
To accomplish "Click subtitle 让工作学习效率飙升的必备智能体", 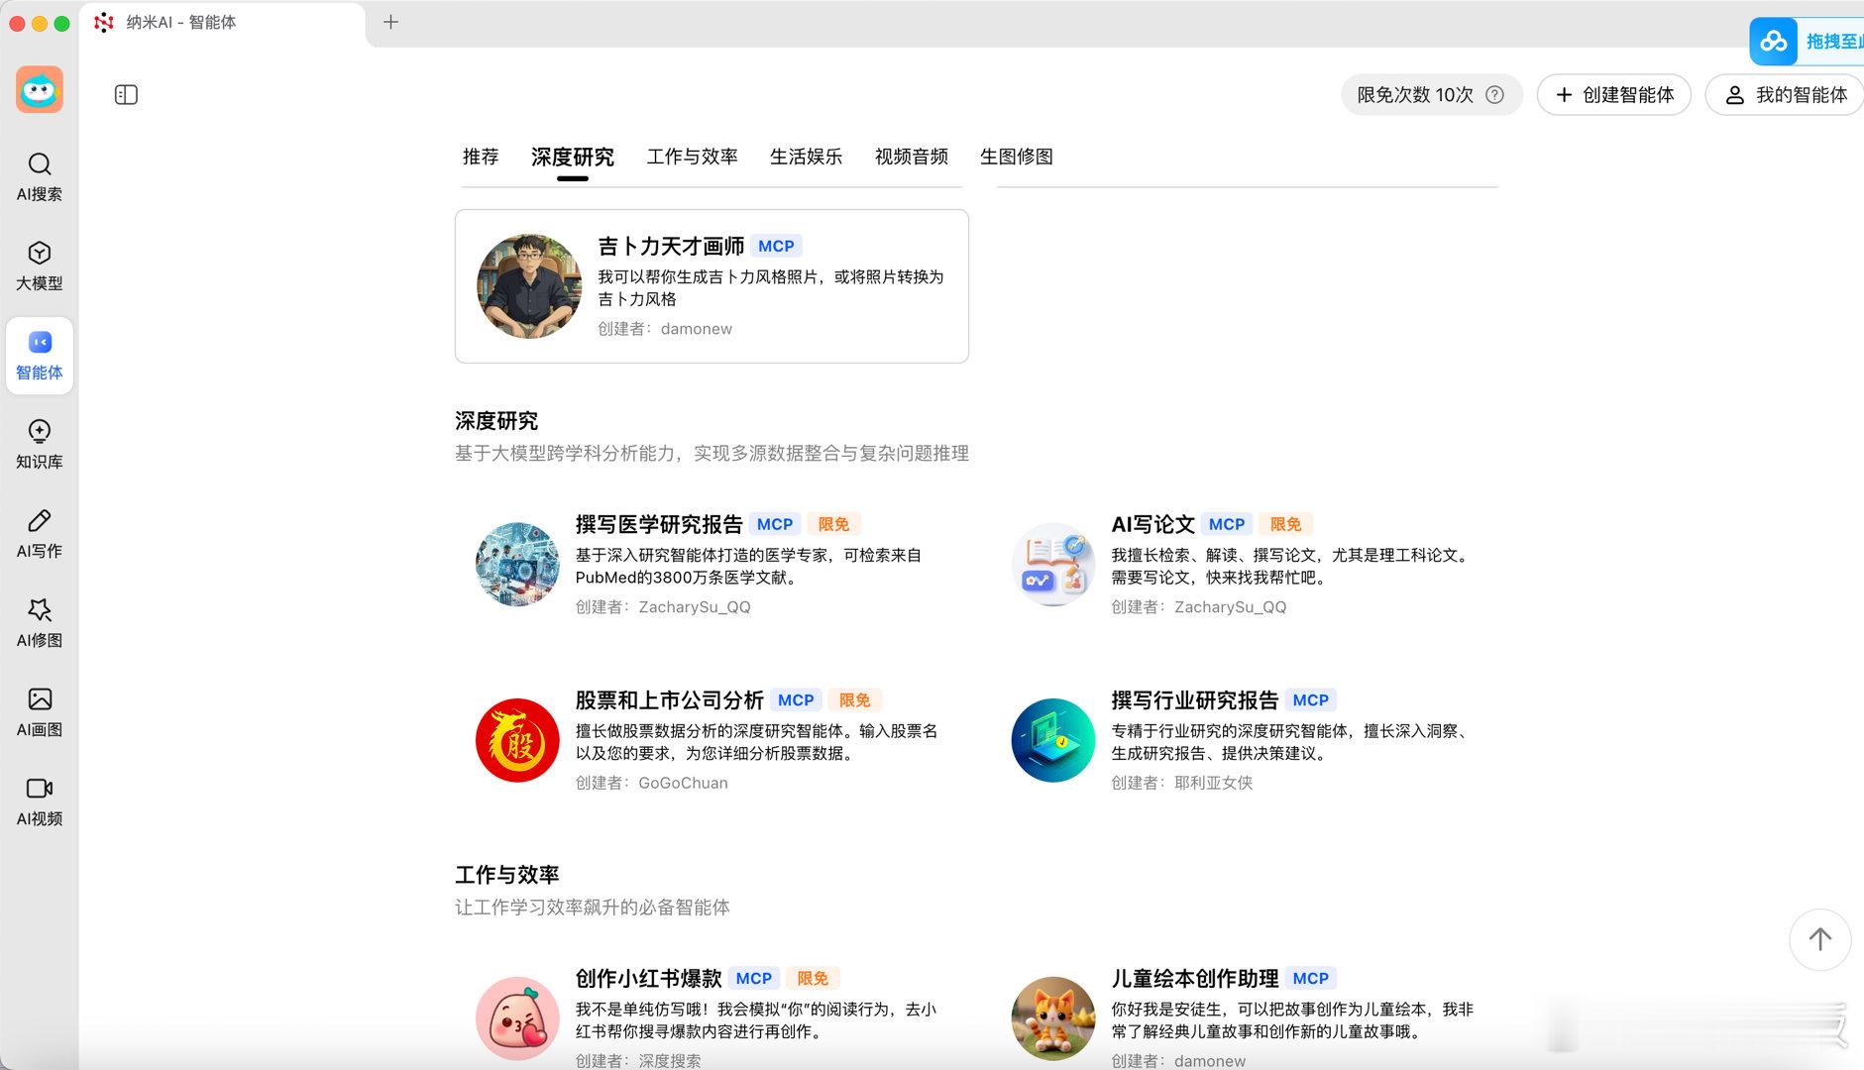I will [593, 908].
